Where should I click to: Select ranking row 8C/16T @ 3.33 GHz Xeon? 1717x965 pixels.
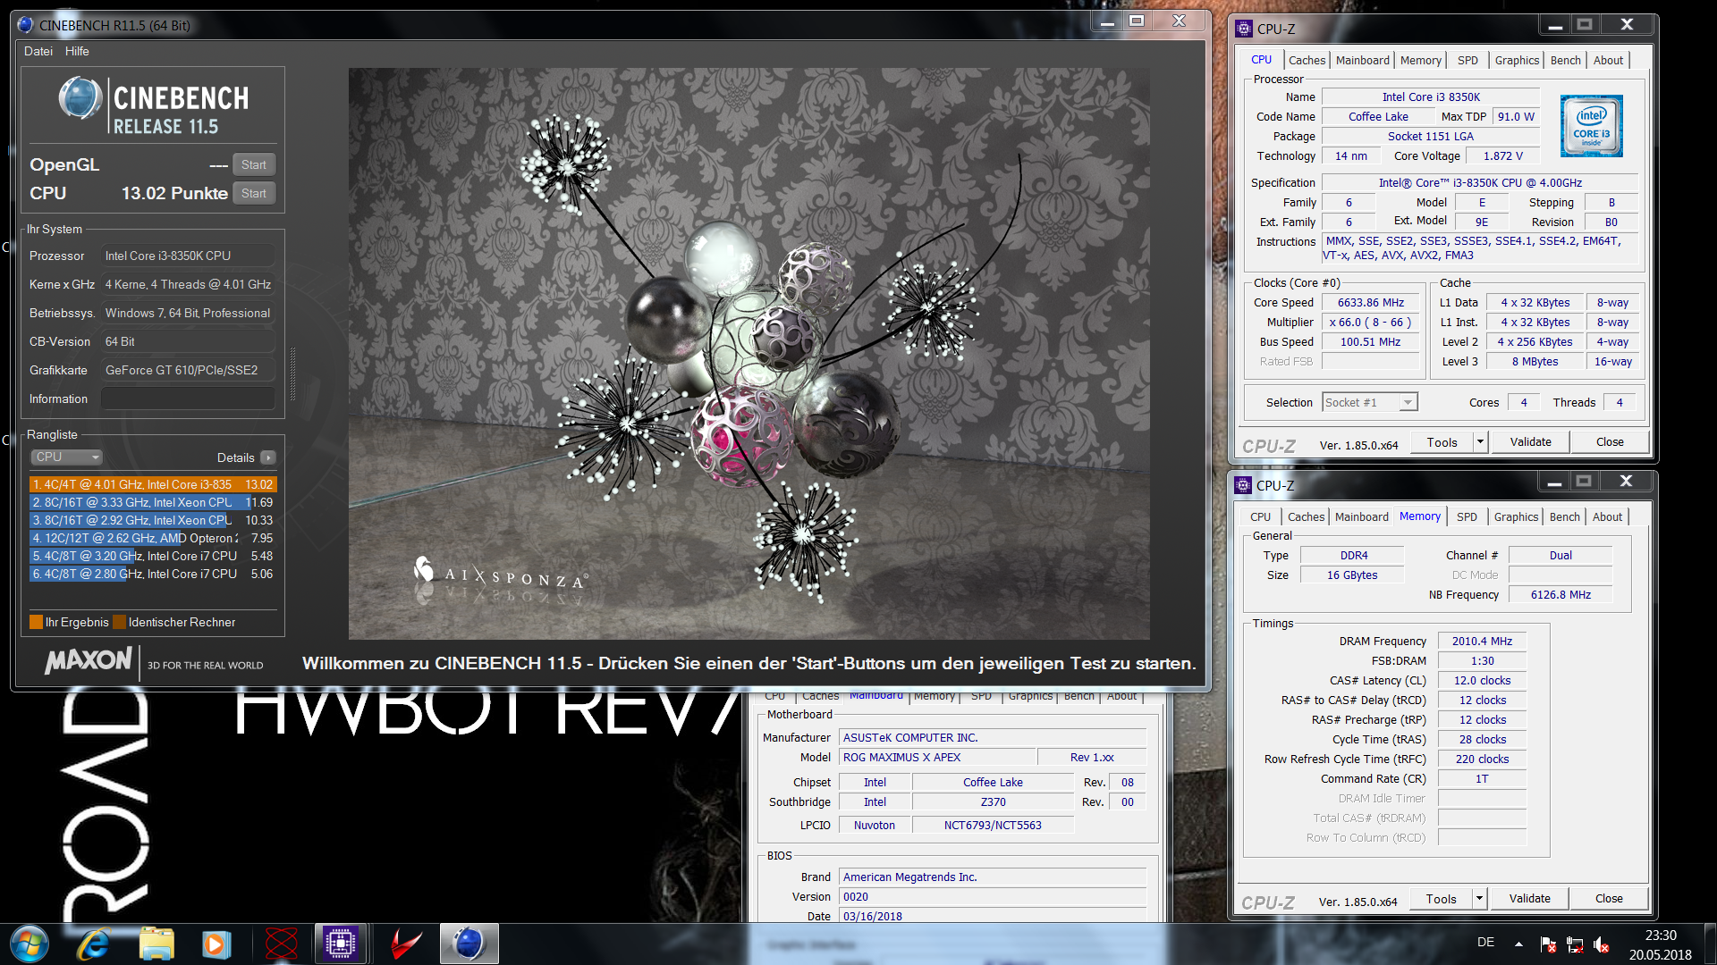coord(153,502)
